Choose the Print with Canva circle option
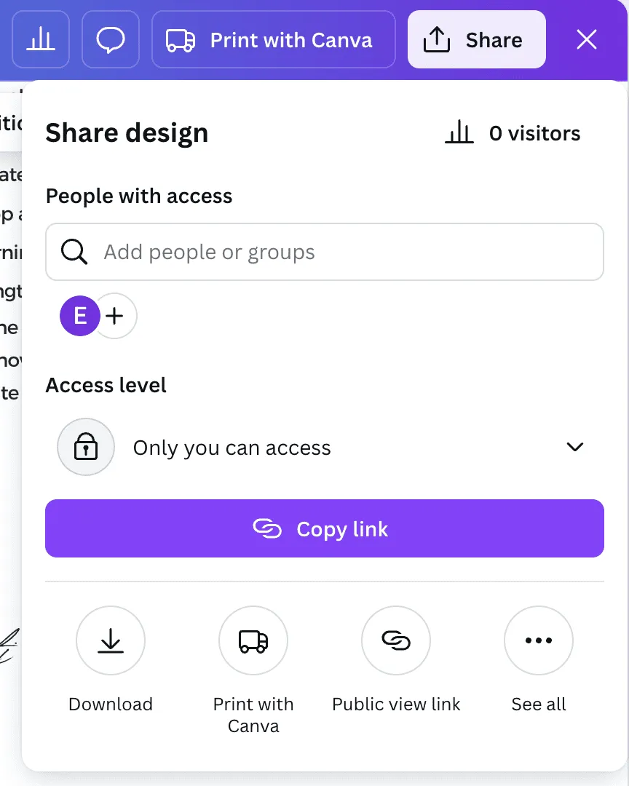This screenshot has height=786, width=629. point(253,640)
